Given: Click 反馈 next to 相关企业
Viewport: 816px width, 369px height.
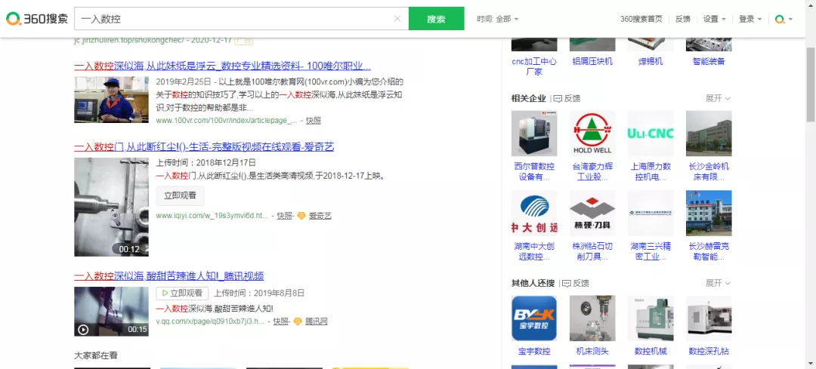Looking at the screenshot, I should (x=567, y=98).
